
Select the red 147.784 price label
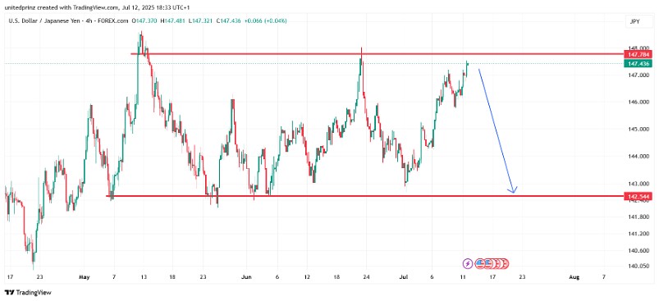click(638, 55)
